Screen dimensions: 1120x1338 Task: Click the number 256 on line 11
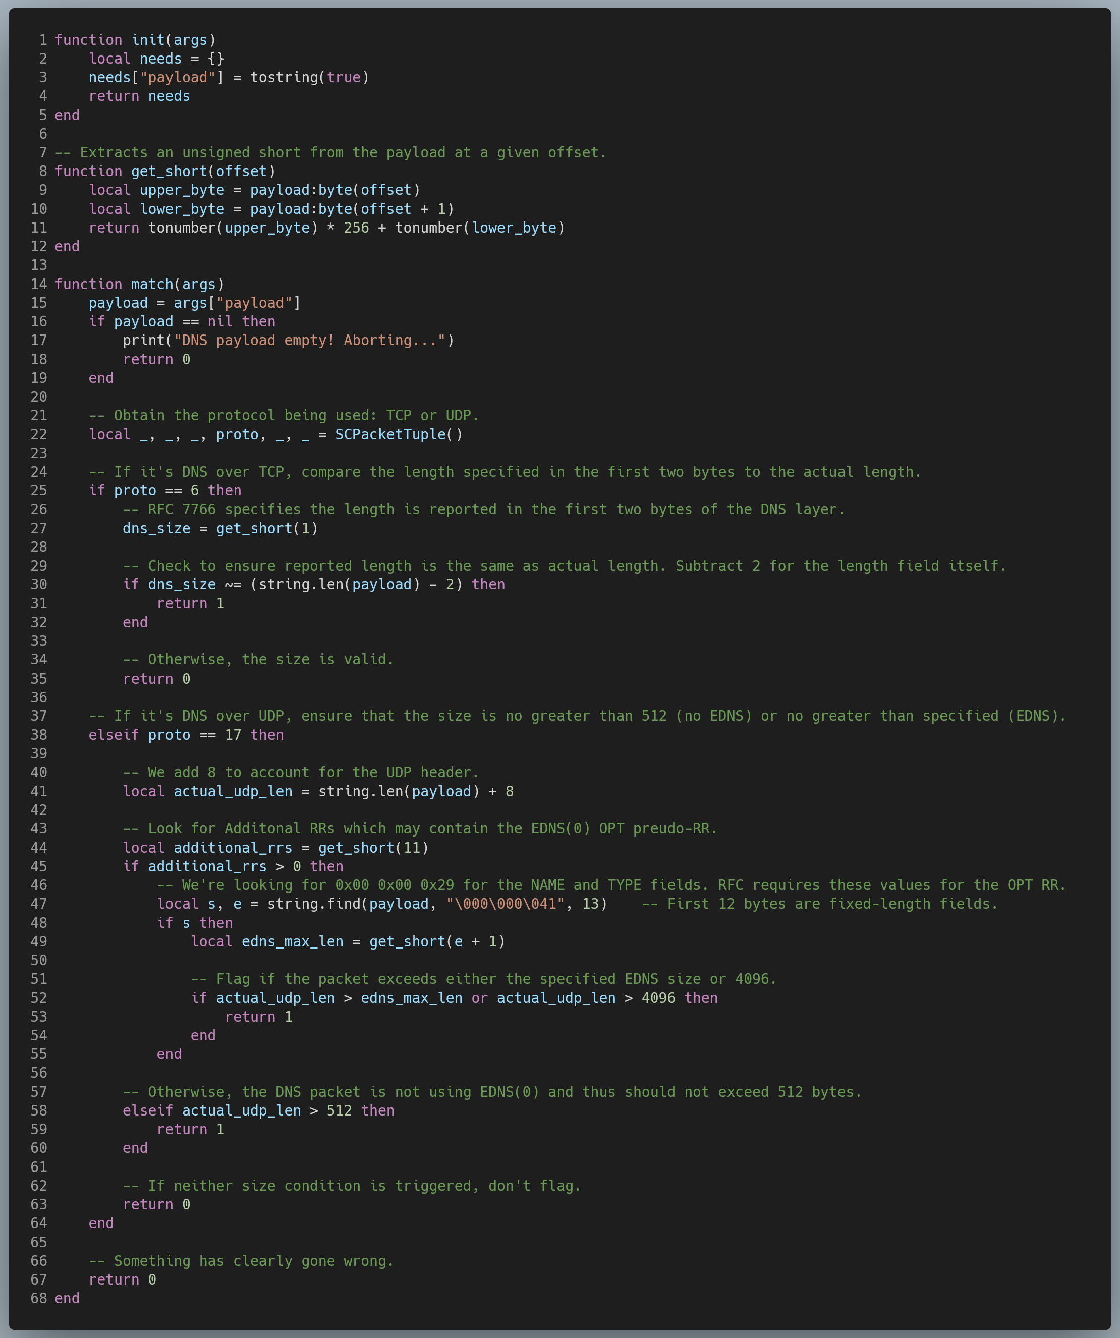[356, 228]
